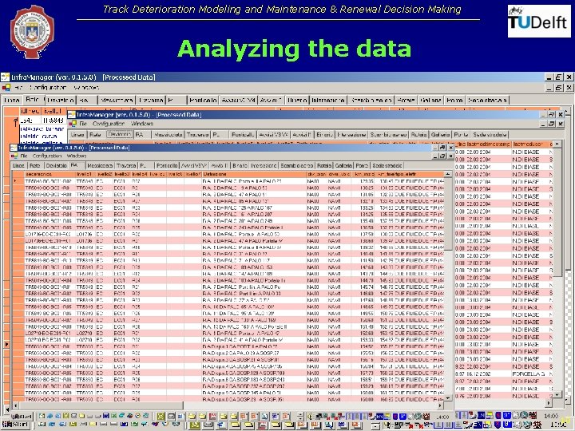Open the Galleria tab in front window
This screenshot has height=431, width=575.
[343, 166]
